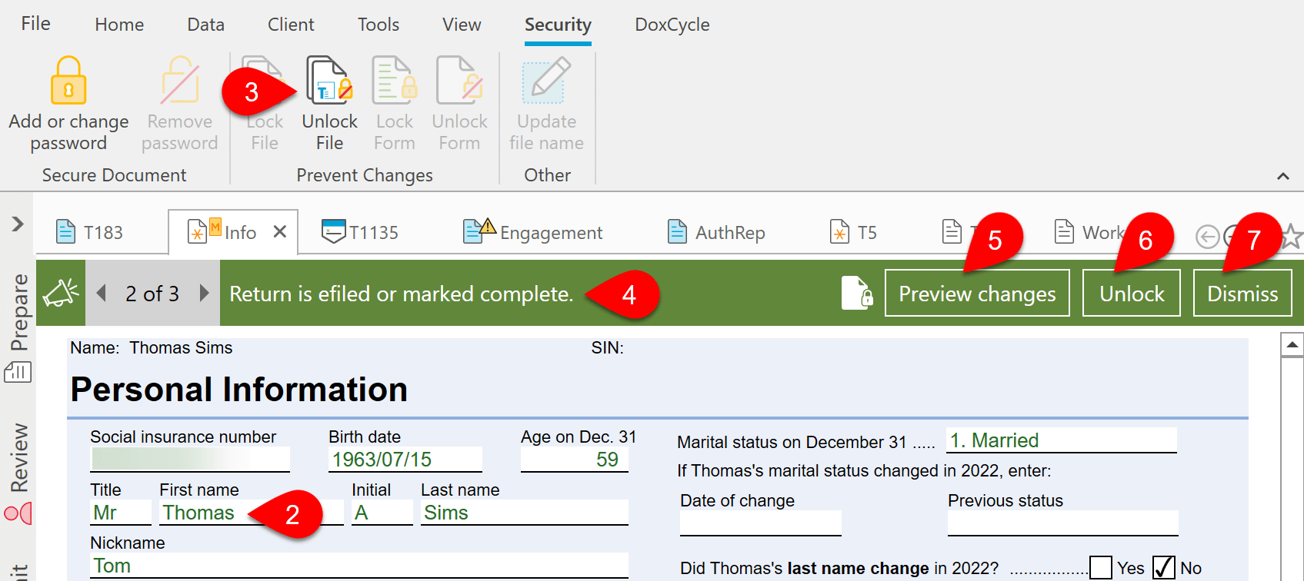Click the locked document icon in green bar
Viewport: 1304px width, 581px height.
(857, 293)
